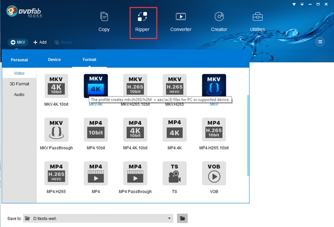334x227 pixels.
Task: Click the TS label text
Action: 175,191
